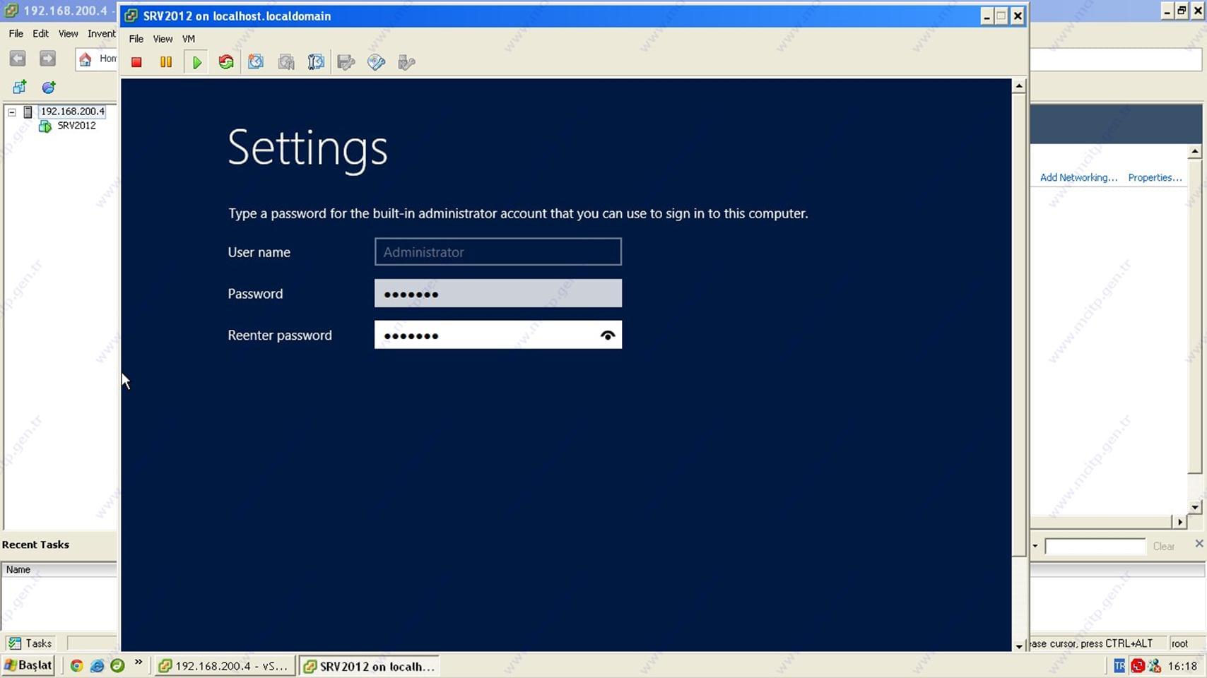Open the File menu in vSphere Client
The width and height of the screenshot is (1207, 678).
tap(16, 33)
